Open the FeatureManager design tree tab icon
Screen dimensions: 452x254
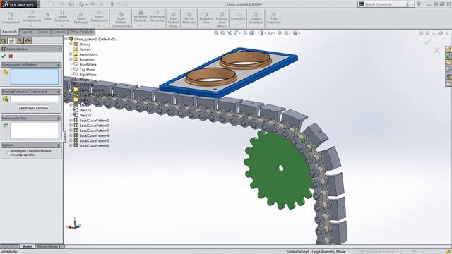[4, 41]
